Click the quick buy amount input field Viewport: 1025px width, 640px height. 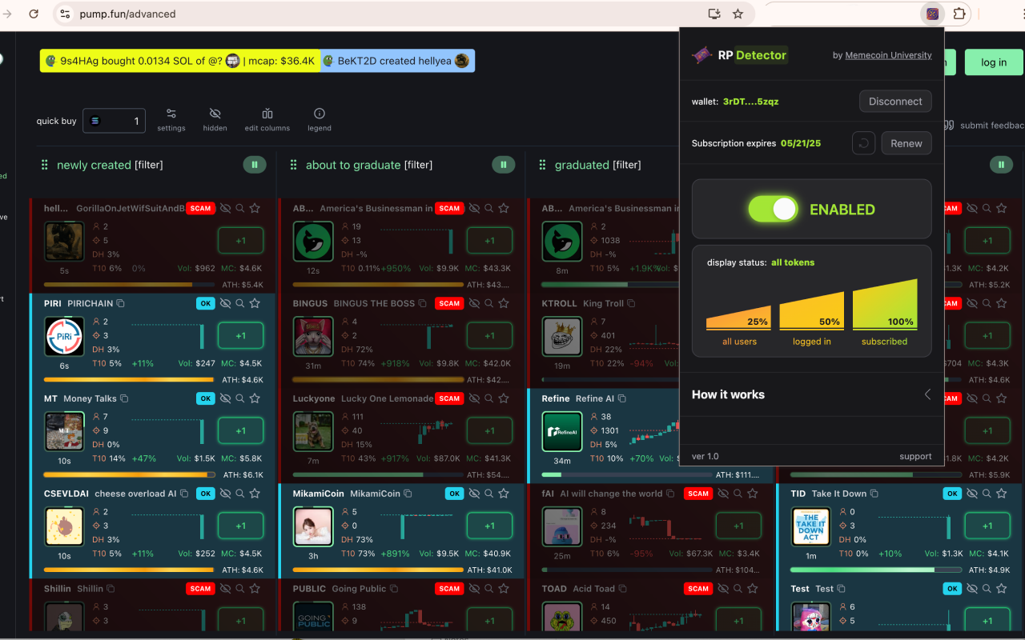point(115,121)
